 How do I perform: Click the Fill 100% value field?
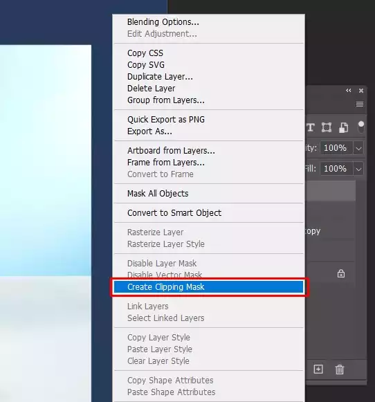(x=336, y=169)
